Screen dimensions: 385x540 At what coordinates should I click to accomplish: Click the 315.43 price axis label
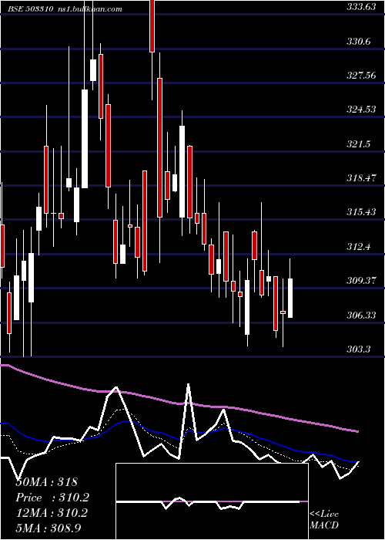[x=361, y=212]
